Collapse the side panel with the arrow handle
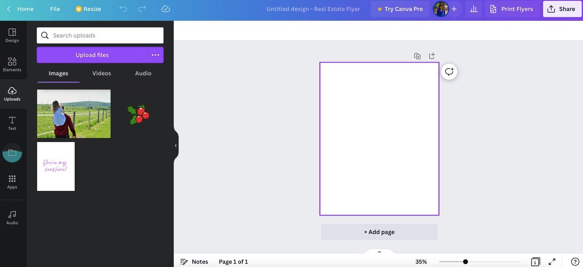This screenshot has width=583, height=267. coord(176,145)
